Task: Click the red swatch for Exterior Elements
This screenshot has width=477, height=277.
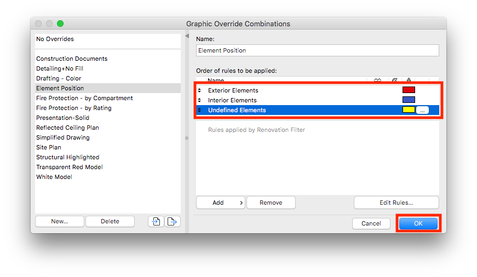Action: point(409,90)
